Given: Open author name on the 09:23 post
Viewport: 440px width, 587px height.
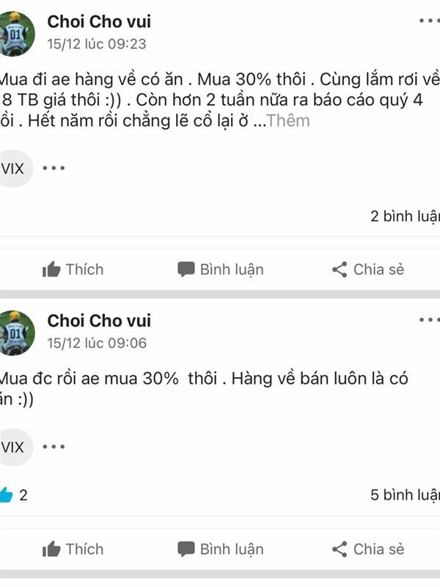Looking at the screenshot, I should pos(99,21).
